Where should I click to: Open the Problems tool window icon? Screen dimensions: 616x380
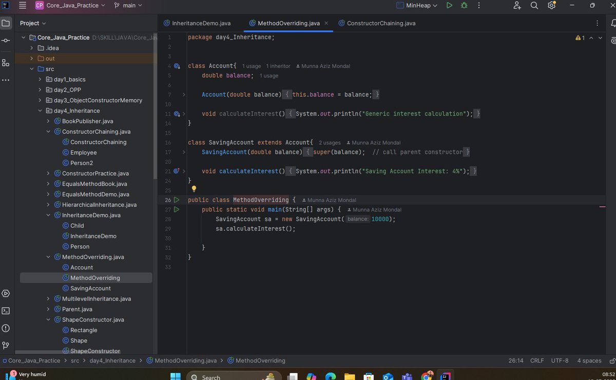(x=6, y=328)
